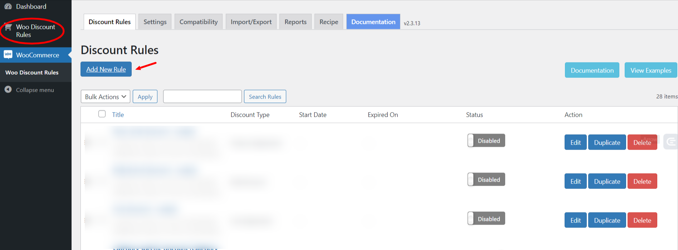Image resolution: width=678 pixels, height=250 pixels.
Task: Toggle the third rule's Disabled switch
Action: click(486, 219)
